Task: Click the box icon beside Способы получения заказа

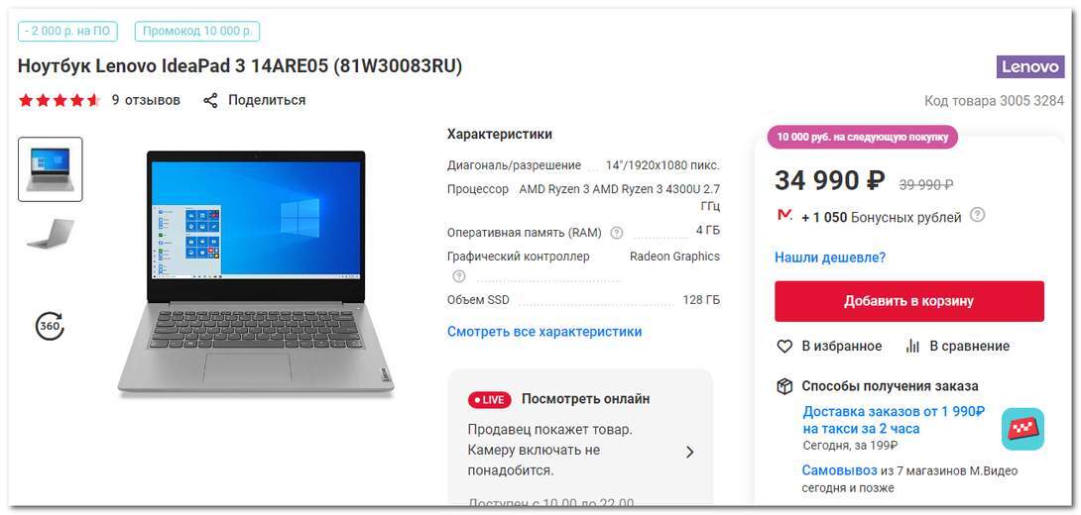Action: tap(784, 386)
